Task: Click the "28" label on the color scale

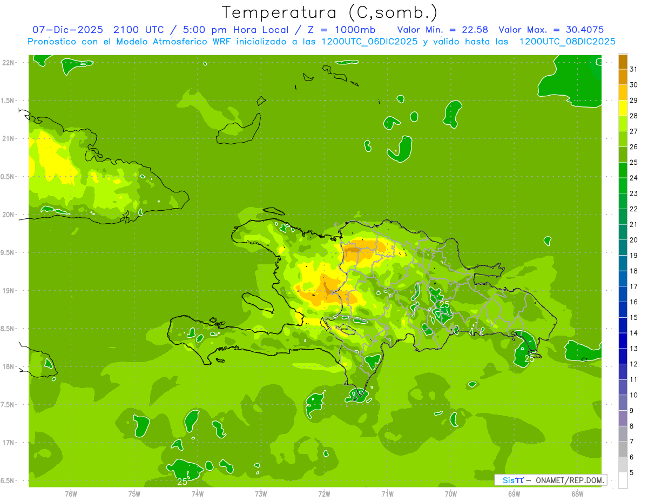Action: [x=634, y=116]
